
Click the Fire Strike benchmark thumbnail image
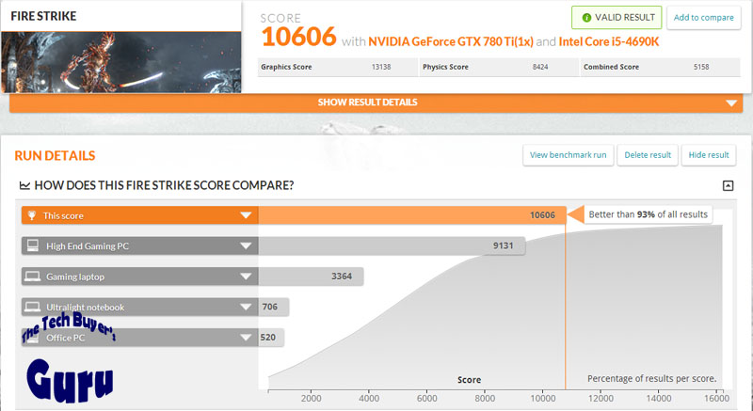tap(121, 62)
